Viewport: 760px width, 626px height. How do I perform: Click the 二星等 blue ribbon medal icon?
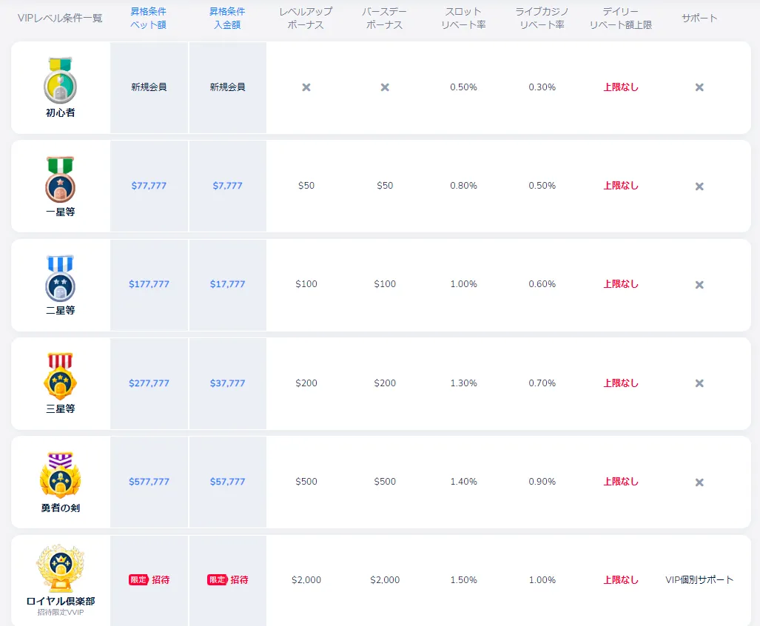61,278
